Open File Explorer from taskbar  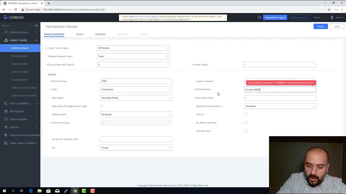tap(39, 191)
